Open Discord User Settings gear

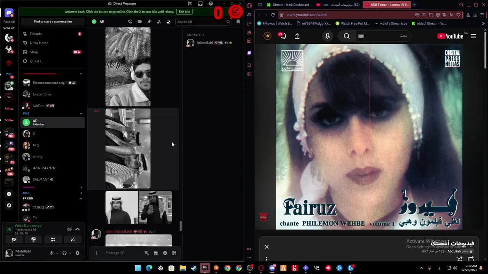77,253
